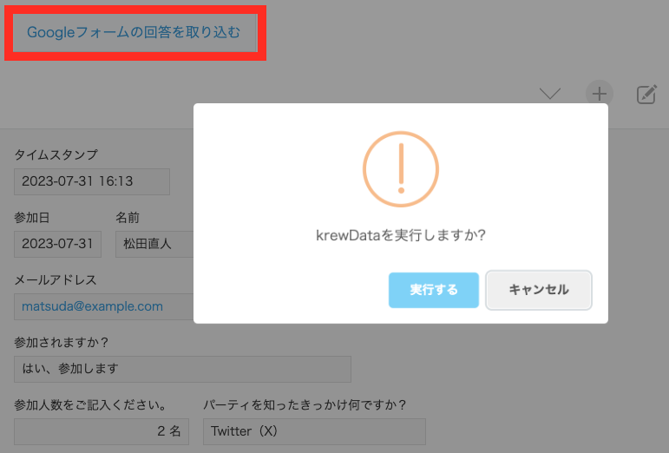
Task: Click the Googleフォームの回答を取り込む button
Action: [x=134, y=32]
